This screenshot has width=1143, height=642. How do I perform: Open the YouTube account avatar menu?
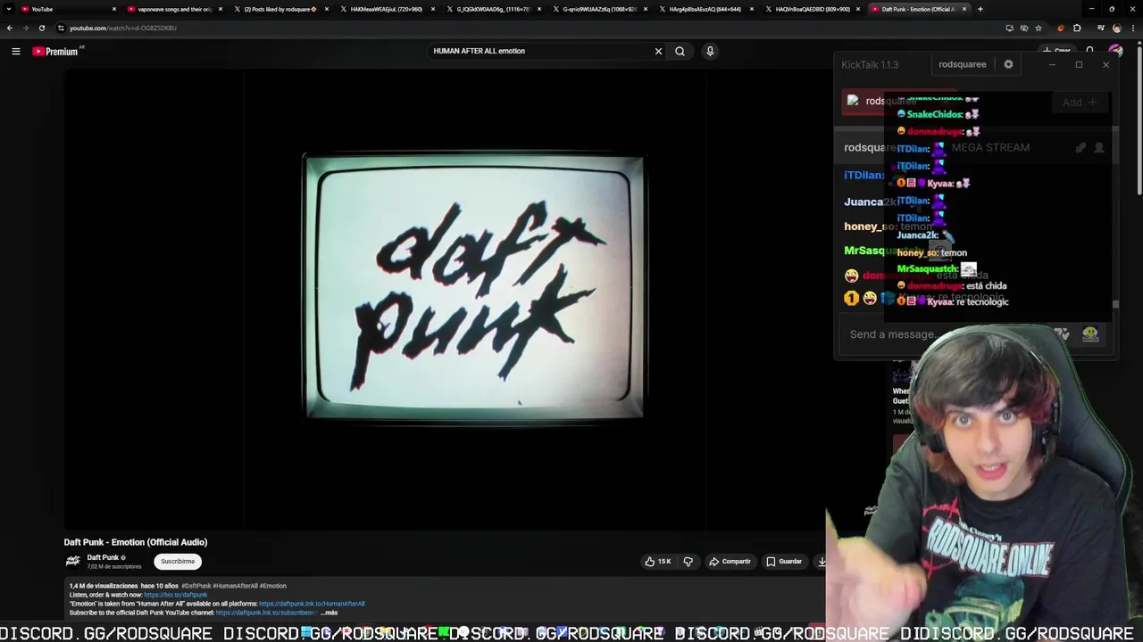coord(1115,51)
